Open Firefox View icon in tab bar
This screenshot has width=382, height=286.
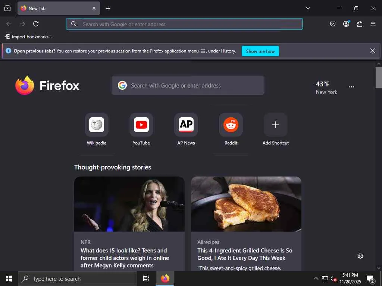tap(7, 8)
